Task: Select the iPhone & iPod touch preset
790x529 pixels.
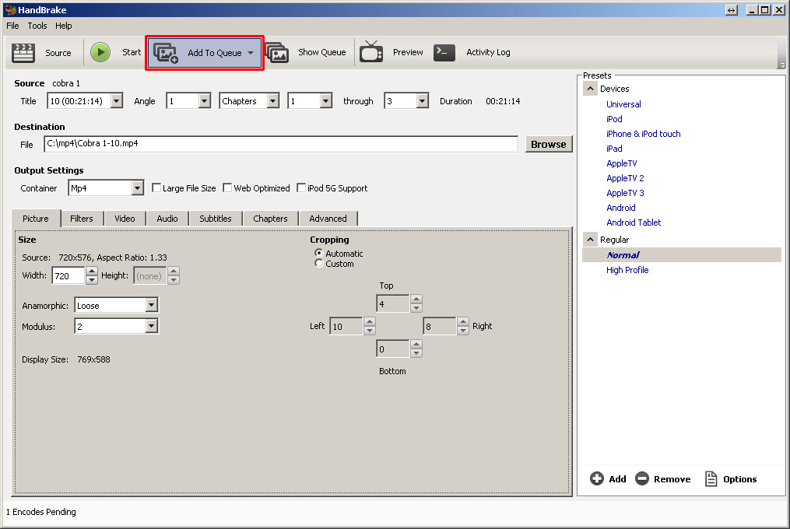Action: pos(644,134)
